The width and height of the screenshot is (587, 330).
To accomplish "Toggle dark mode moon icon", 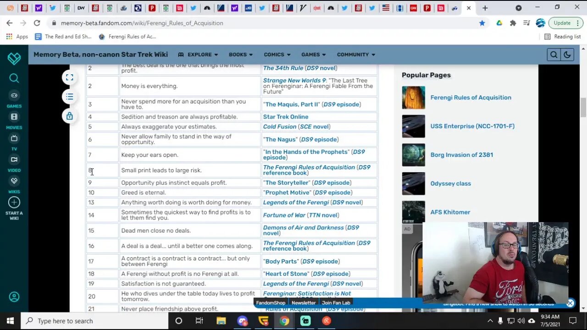I will point(567,55).
